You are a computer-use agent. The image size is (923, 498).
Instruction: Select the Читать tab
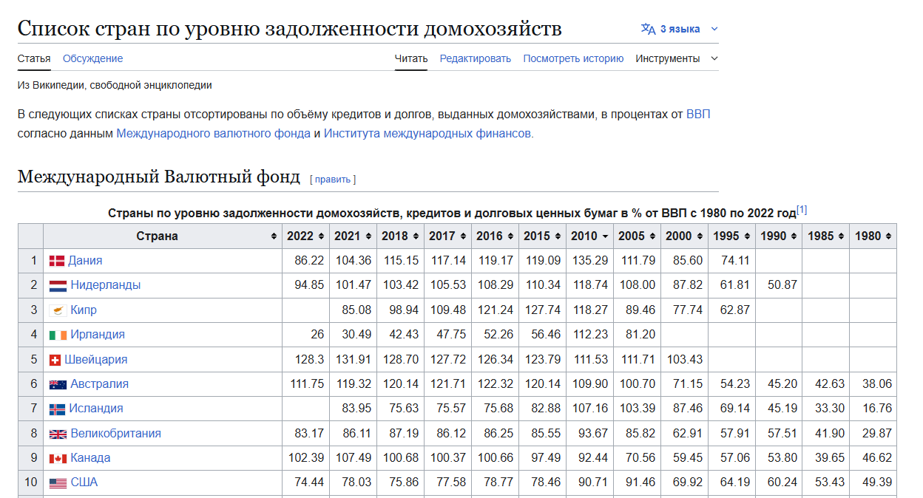click(x=411, y=58)
